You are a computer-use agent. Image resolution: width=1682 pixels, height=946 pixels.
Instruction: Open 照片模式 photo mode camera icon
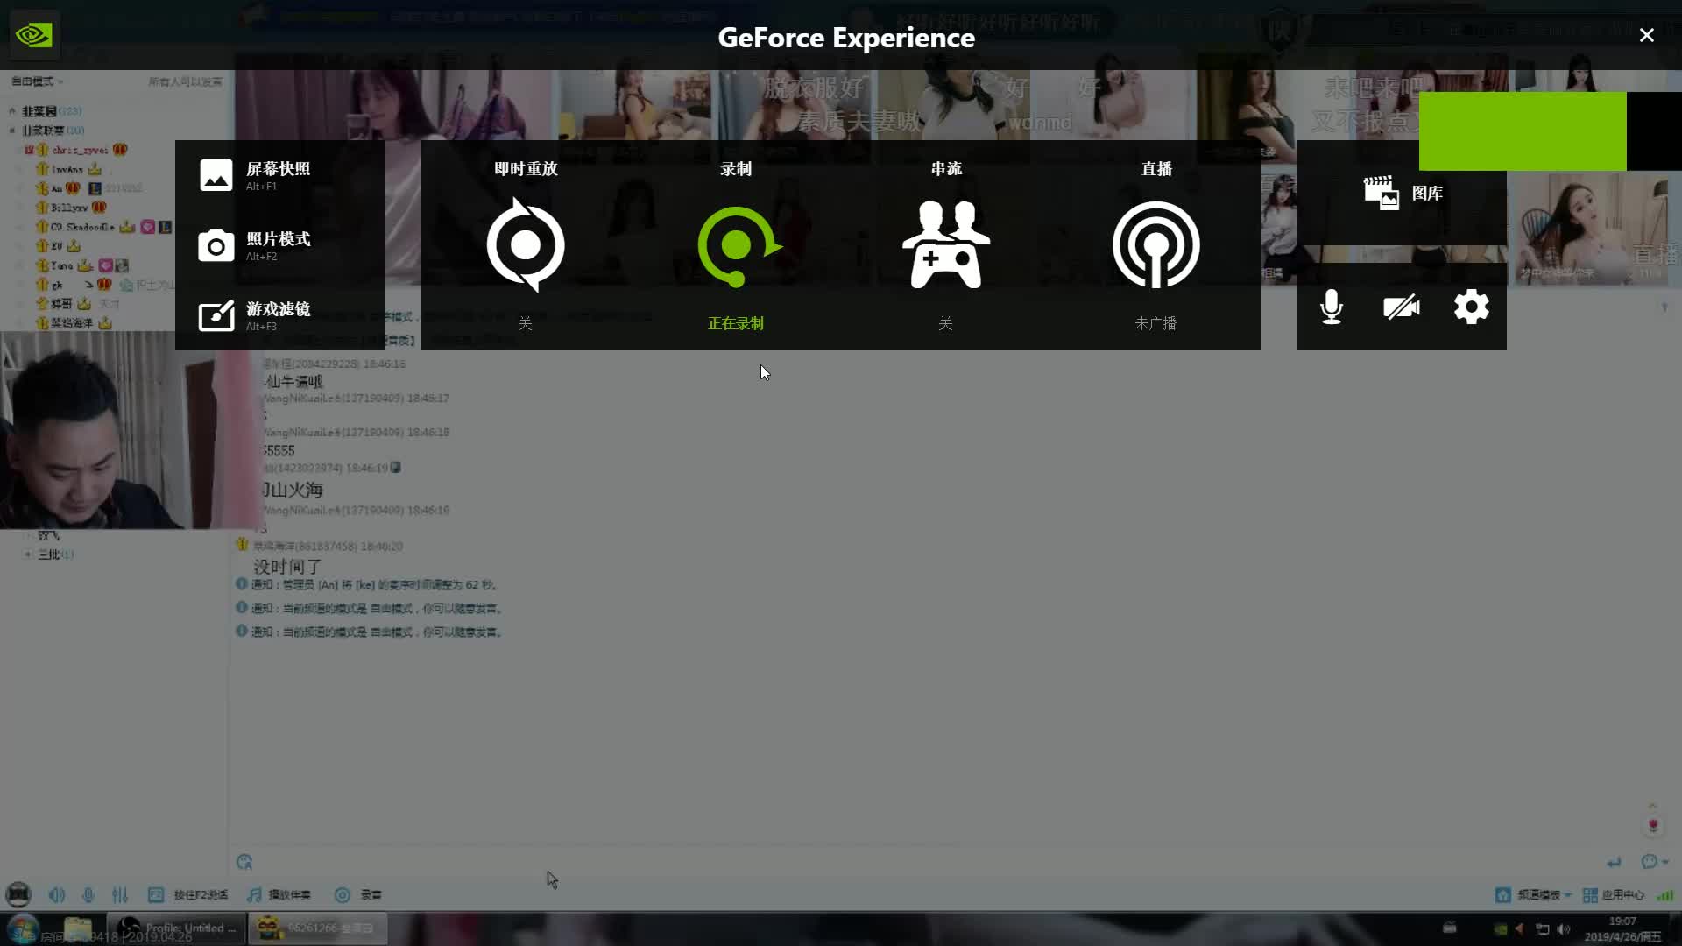tap(216, 246)
